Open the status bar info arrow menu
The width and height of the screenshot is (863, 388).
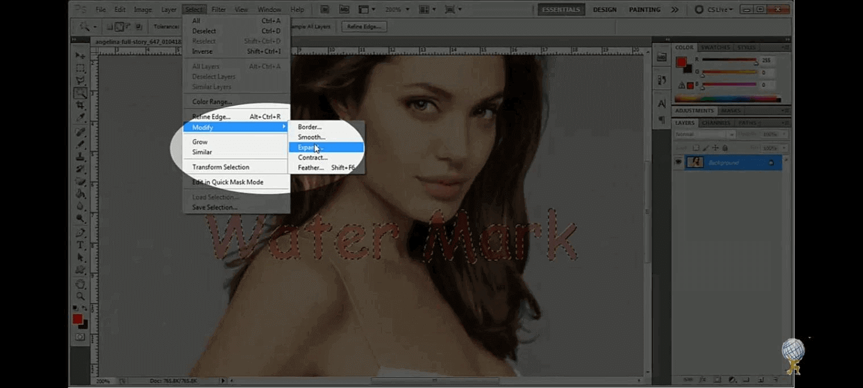click(223, 381)
